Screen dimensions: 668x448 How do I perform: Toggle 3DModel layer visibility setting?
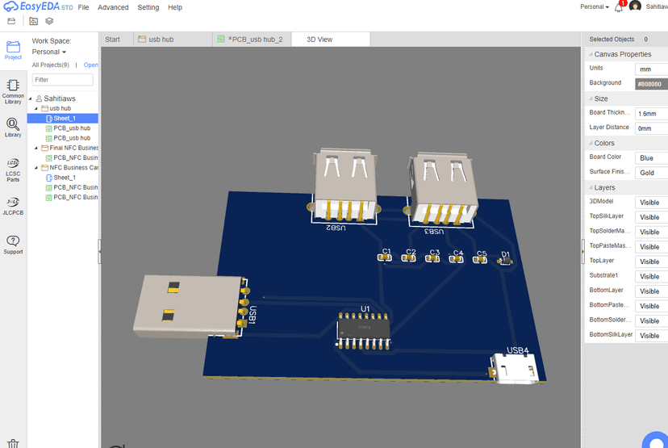pyautogui.click(x=650, y=203)
